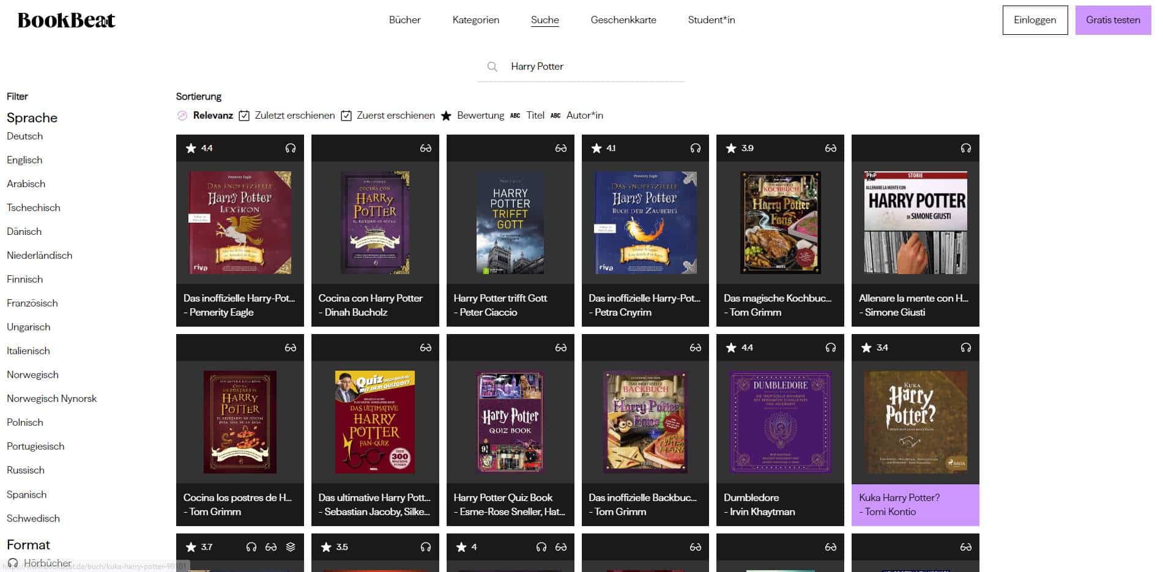Screen dimensions: 1163x572
Task: Filter language to Tschechisch
Action: point(33,207)
